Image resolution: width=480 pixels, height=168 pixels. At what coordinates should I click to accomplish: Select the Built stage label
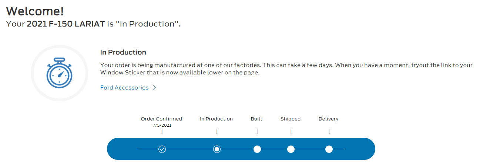pos(256,119)
